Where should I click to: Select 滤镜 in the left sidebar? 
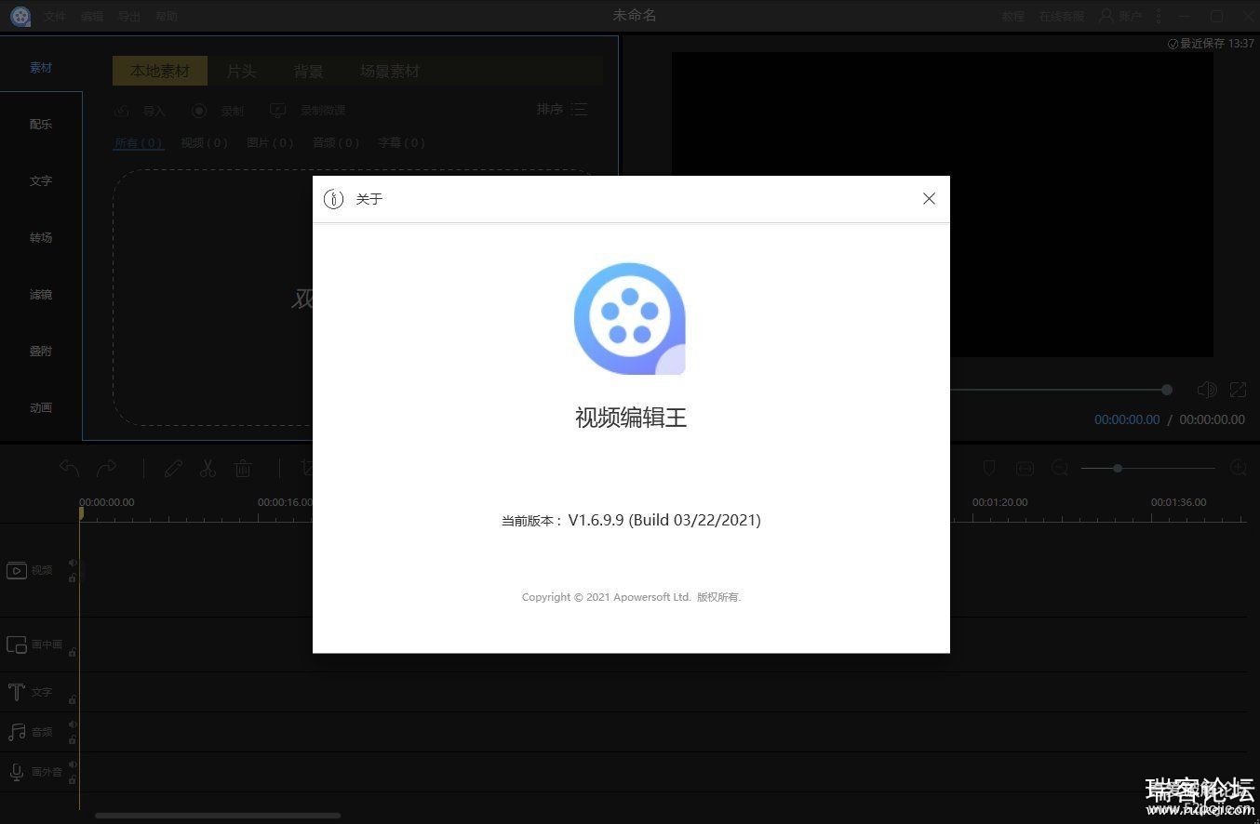coord(41,294)
